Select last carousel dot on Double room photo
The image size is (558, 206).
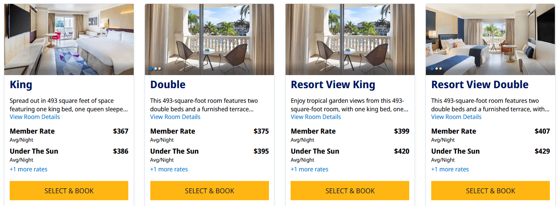tap(160, 69)
